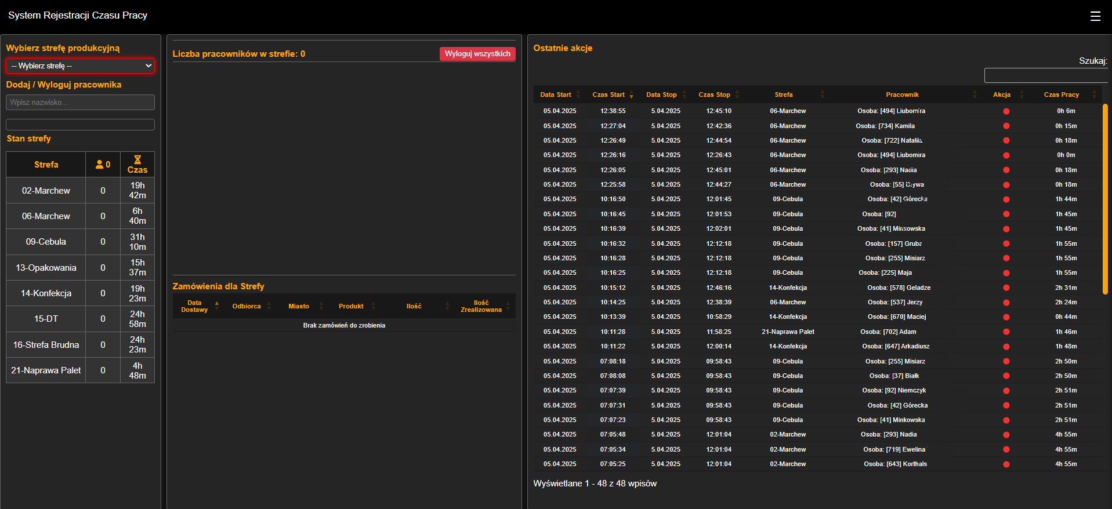Click sort arrows beside Czas Pracy header
Screen dimensions: 1112x509
click(x=1094, y=94)
